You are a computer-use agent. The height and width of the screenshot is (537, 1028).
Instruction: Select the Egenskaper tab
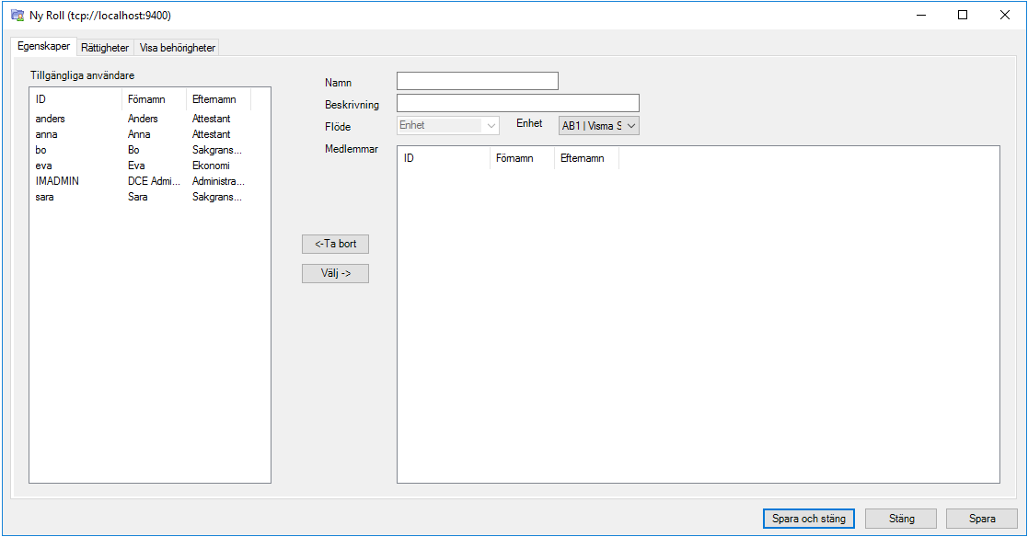43,47
